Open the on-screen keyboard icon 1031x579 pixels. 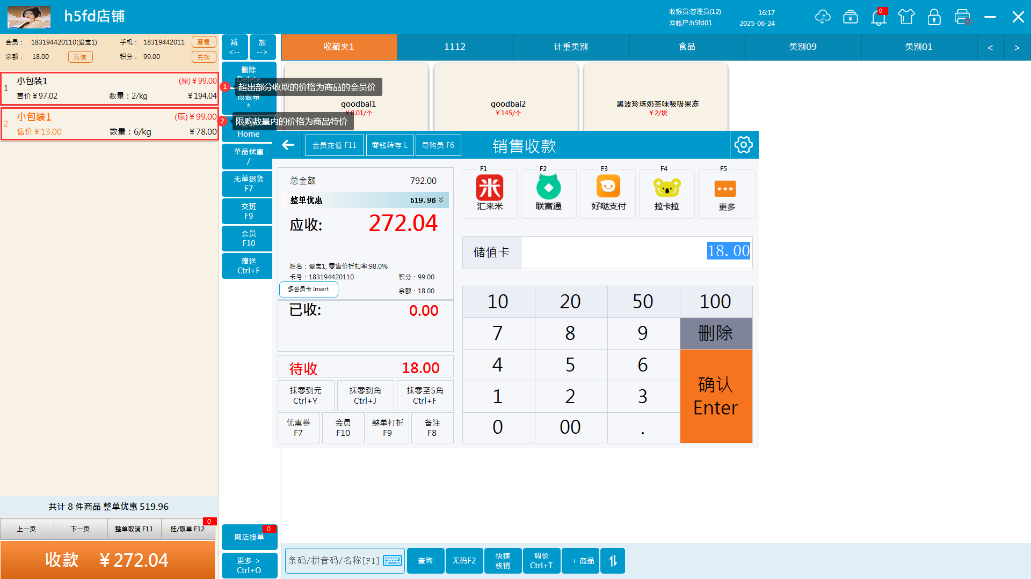tap(393, 561)
